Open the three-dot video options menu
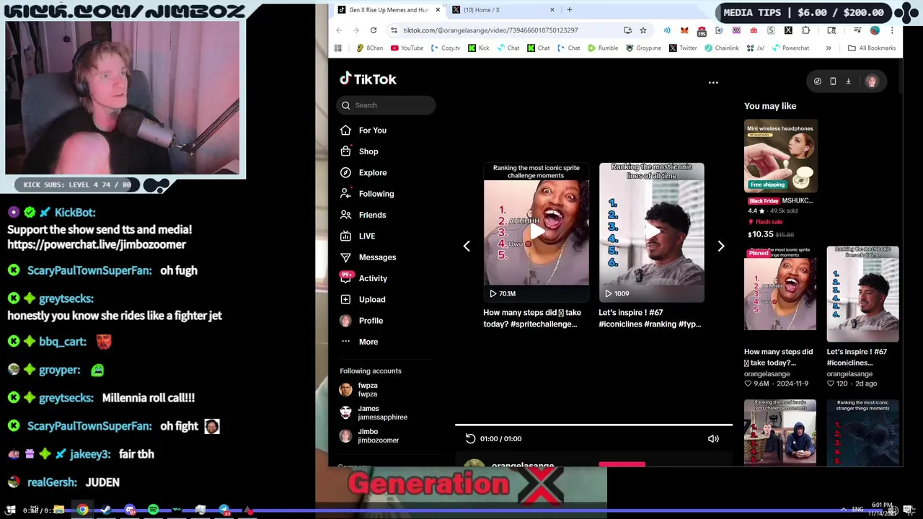 coord(713,83)
